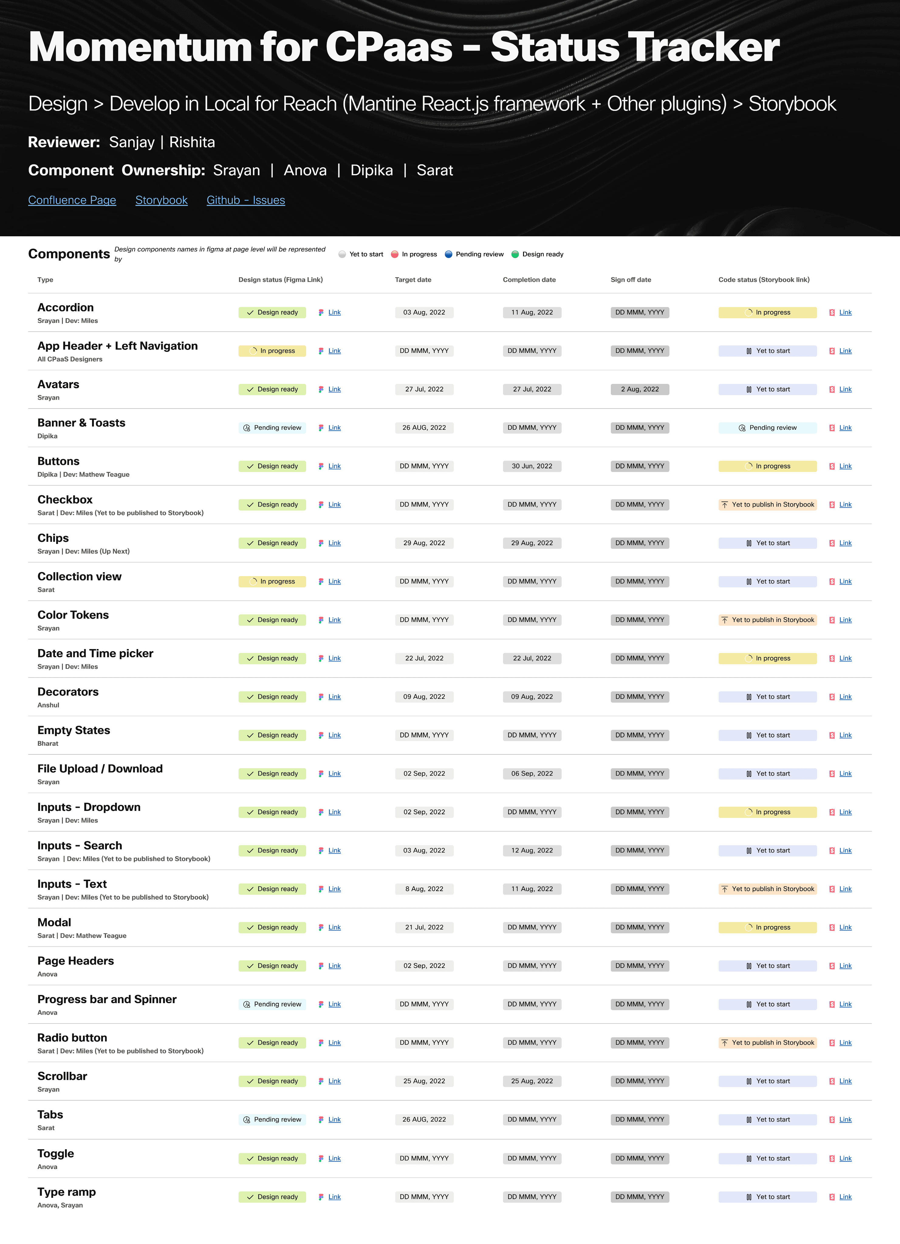Select the "Completion date" column header
Screen dimensions: 900x1244
coord(529,280)
